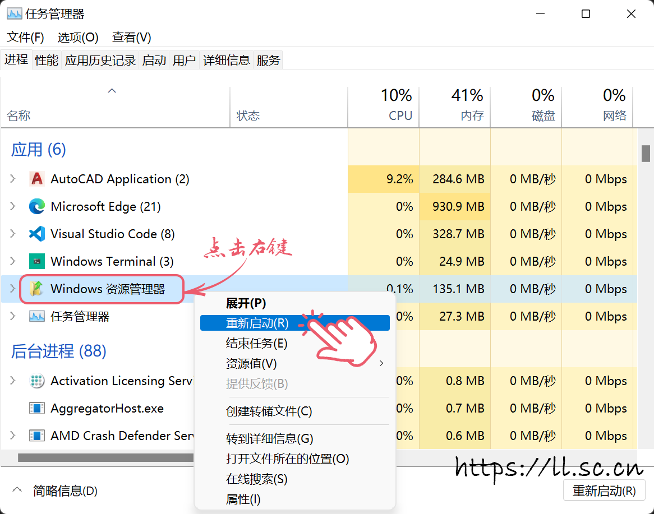The image size is (654, 514).
Task: Switch to the 服务 tab
Action: 268,61
